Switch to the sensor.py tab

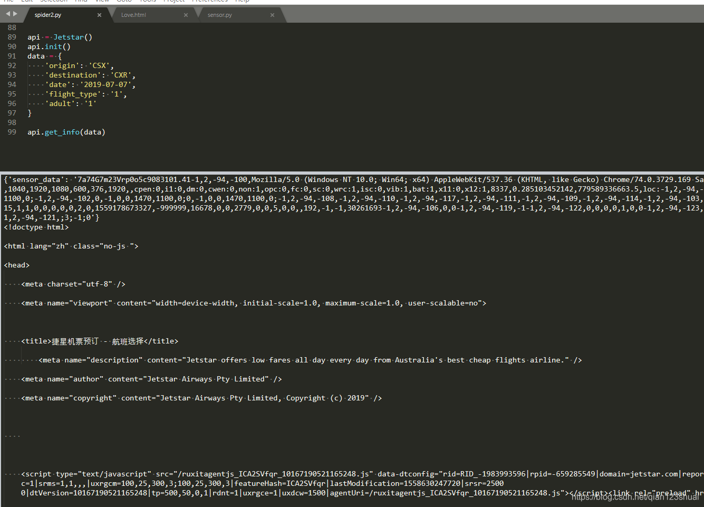coord(220,15)
